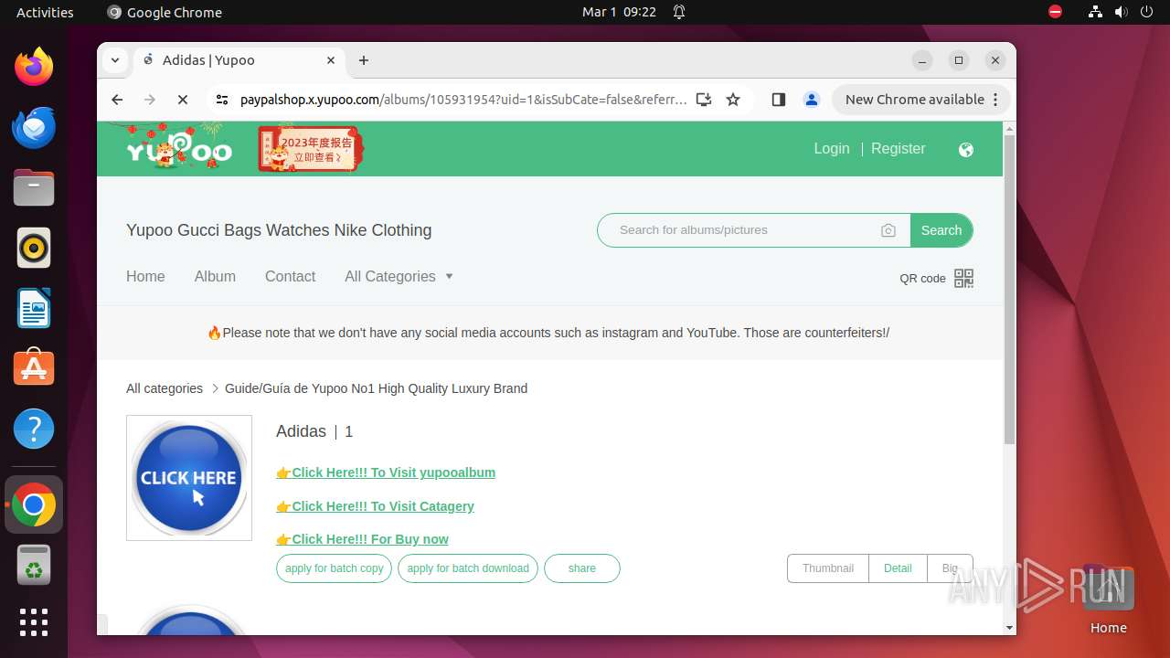Open language globe icon
Screen dimensions: 1170x658
click(966, 150)
